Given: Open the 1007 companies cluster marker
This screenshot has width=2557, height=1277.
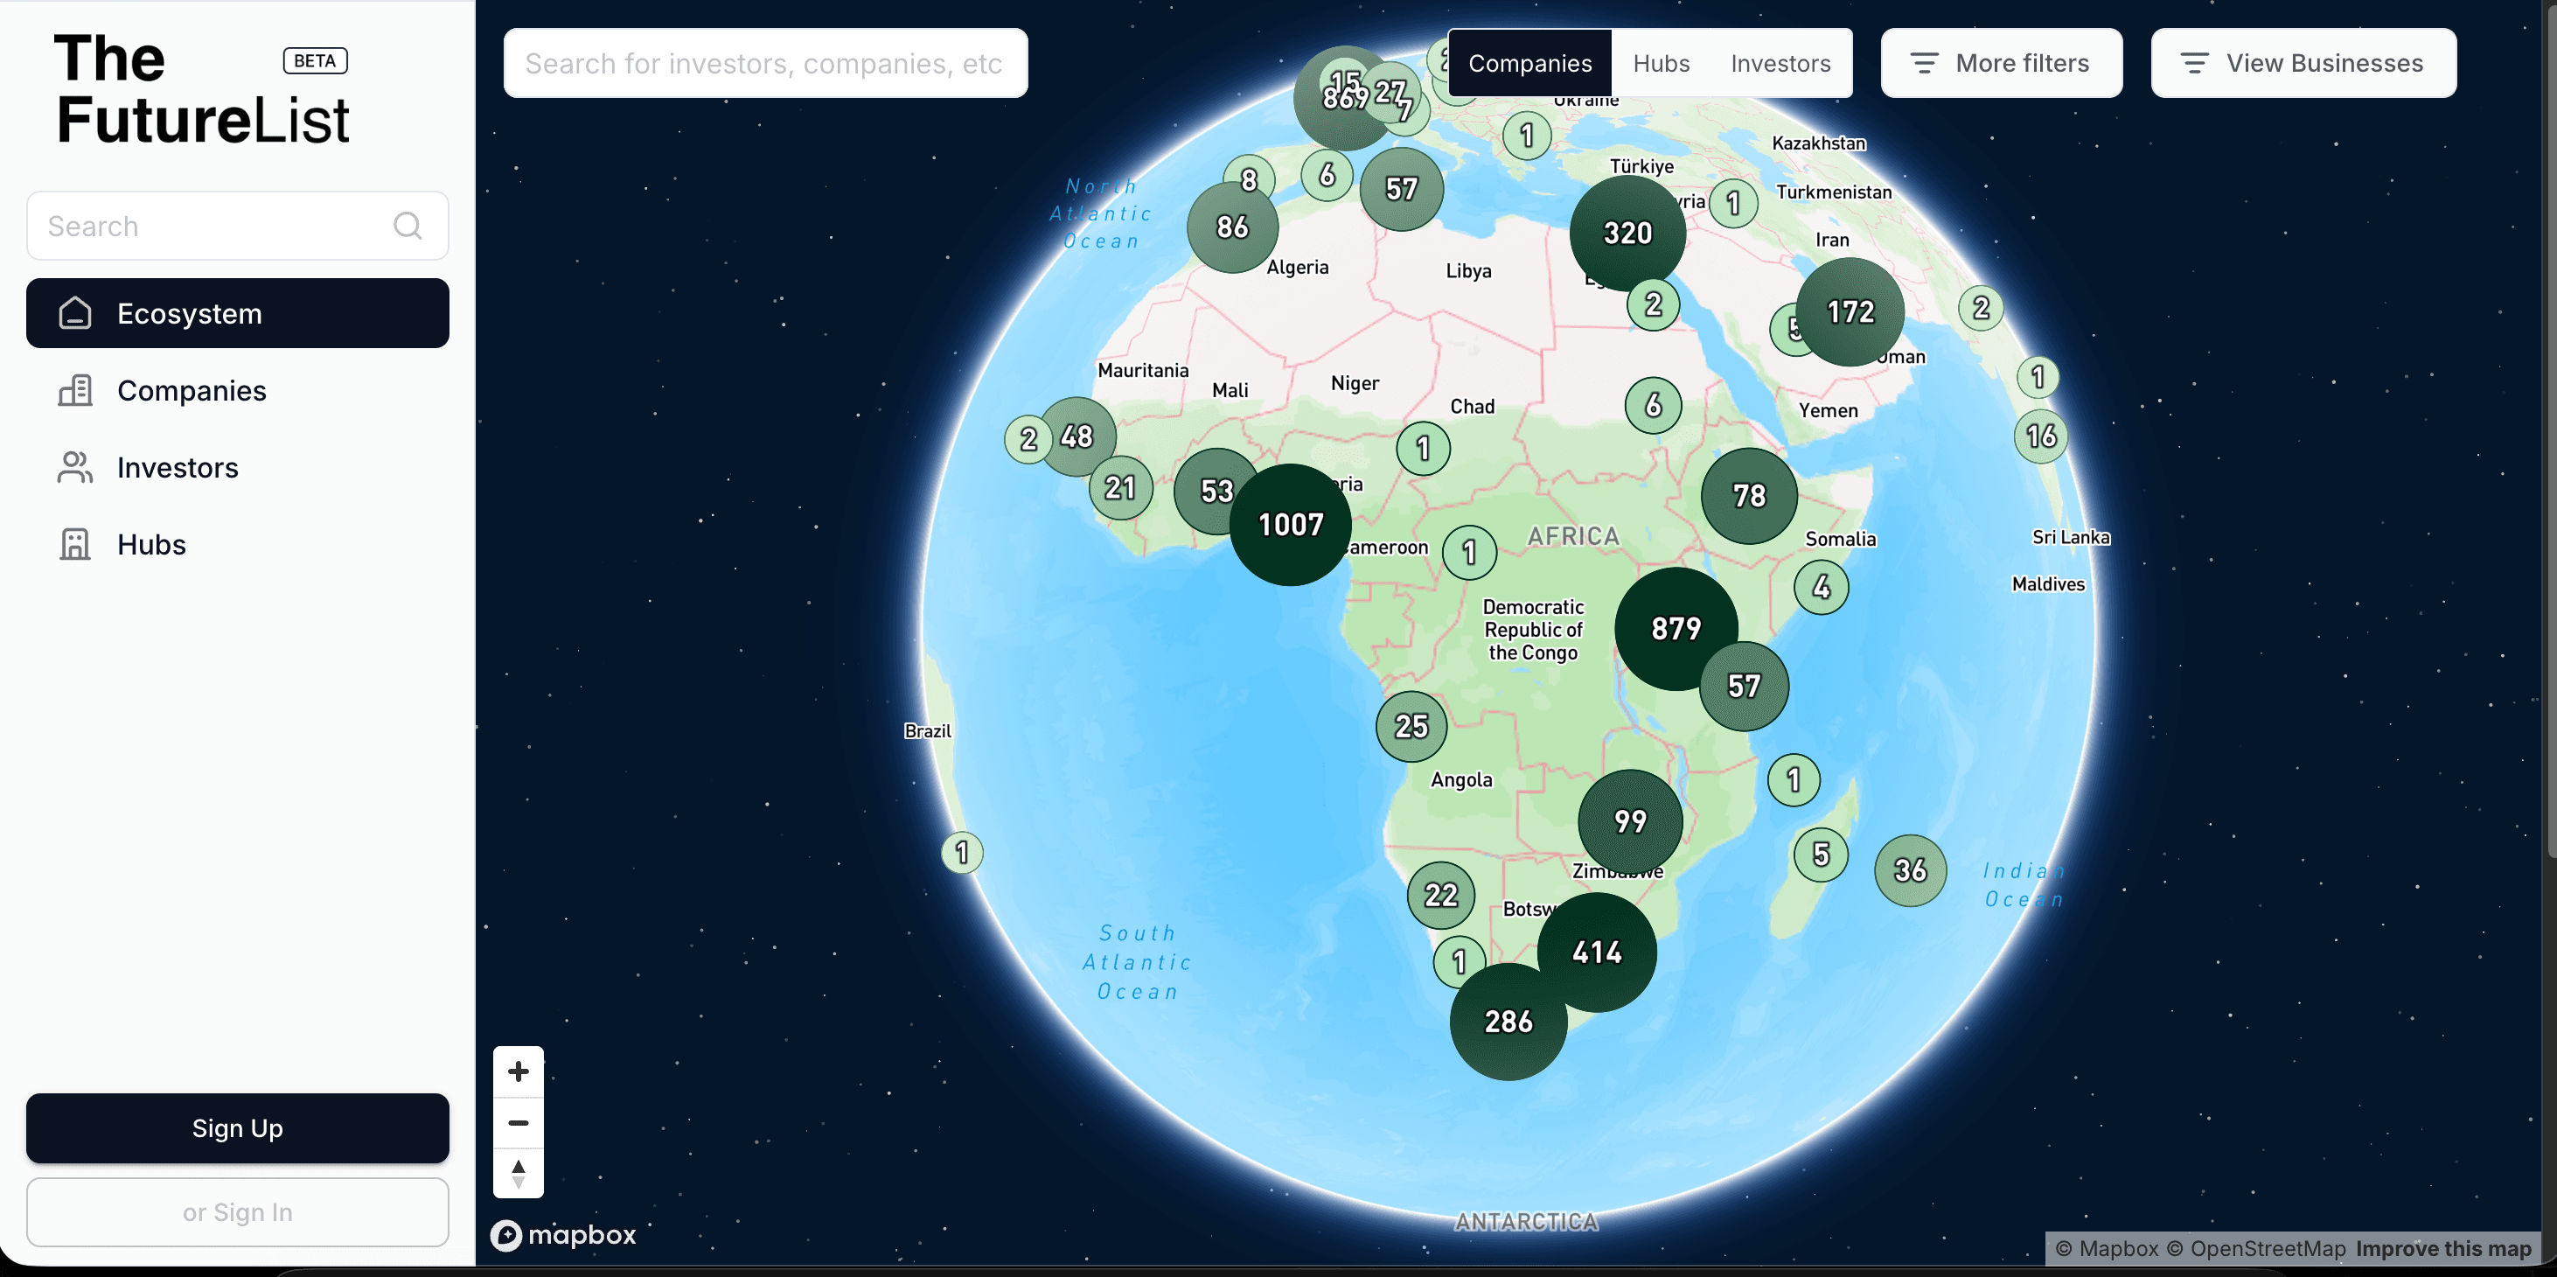Looking at the screenshot, I should (1289, 524).
